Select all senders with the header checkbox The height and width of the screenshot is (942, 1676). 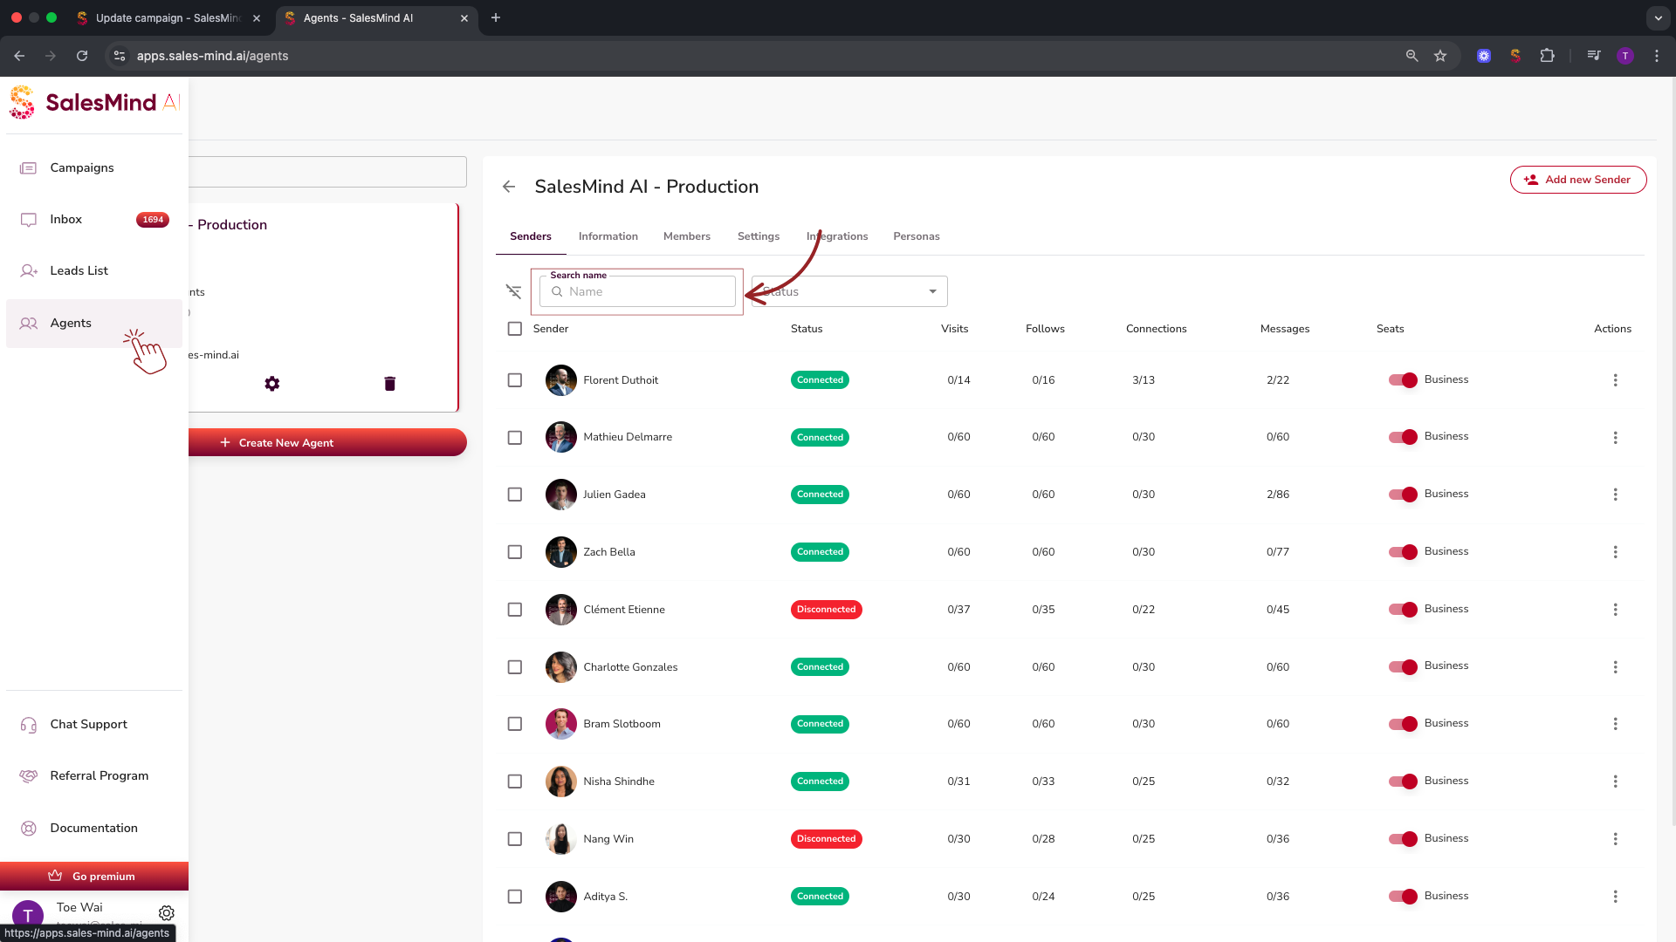pyautogui.click(x=515, y=329)
